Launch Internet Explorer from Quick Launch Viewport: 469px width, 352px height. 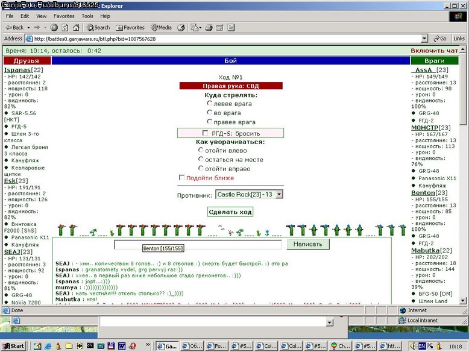click(x=48, y=346)
